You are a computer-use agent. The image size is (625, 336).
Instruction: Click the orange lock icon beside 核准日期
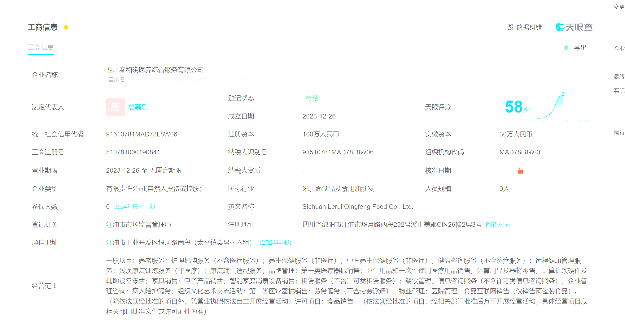pyautogui.click(x=520, y=171)
